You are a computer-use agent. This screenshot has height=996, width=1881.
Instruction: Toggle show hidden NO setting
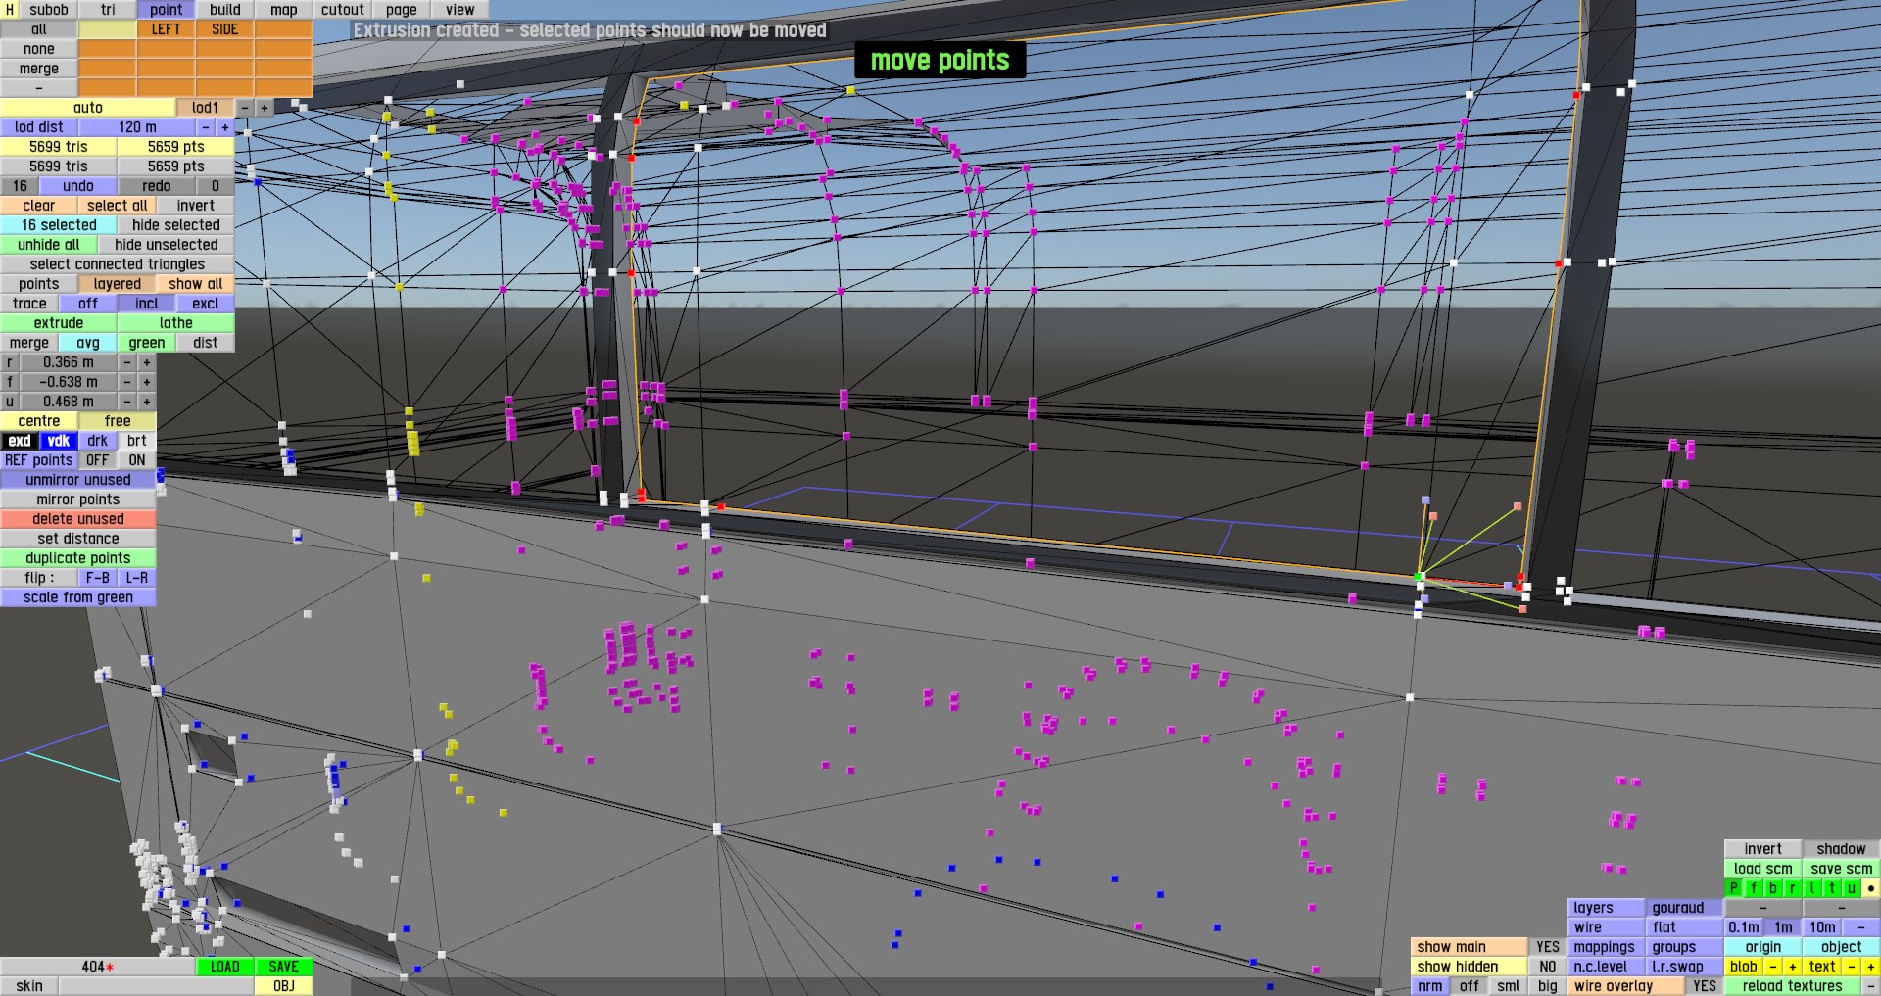pyautogui.click(x=1548, y=967)
